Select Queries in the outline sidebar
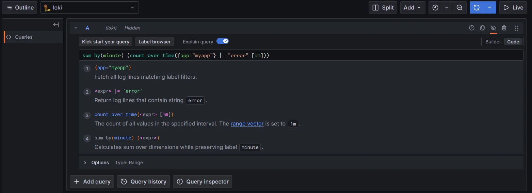 pos(24,37)
